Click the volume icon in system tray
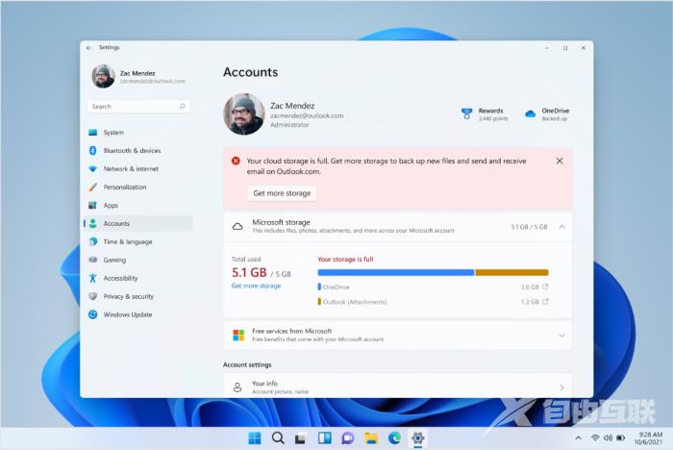 coord(608,437)
